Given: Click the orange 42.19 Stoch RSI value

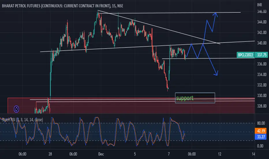Looking at the screenshot, I should (261, 131).
